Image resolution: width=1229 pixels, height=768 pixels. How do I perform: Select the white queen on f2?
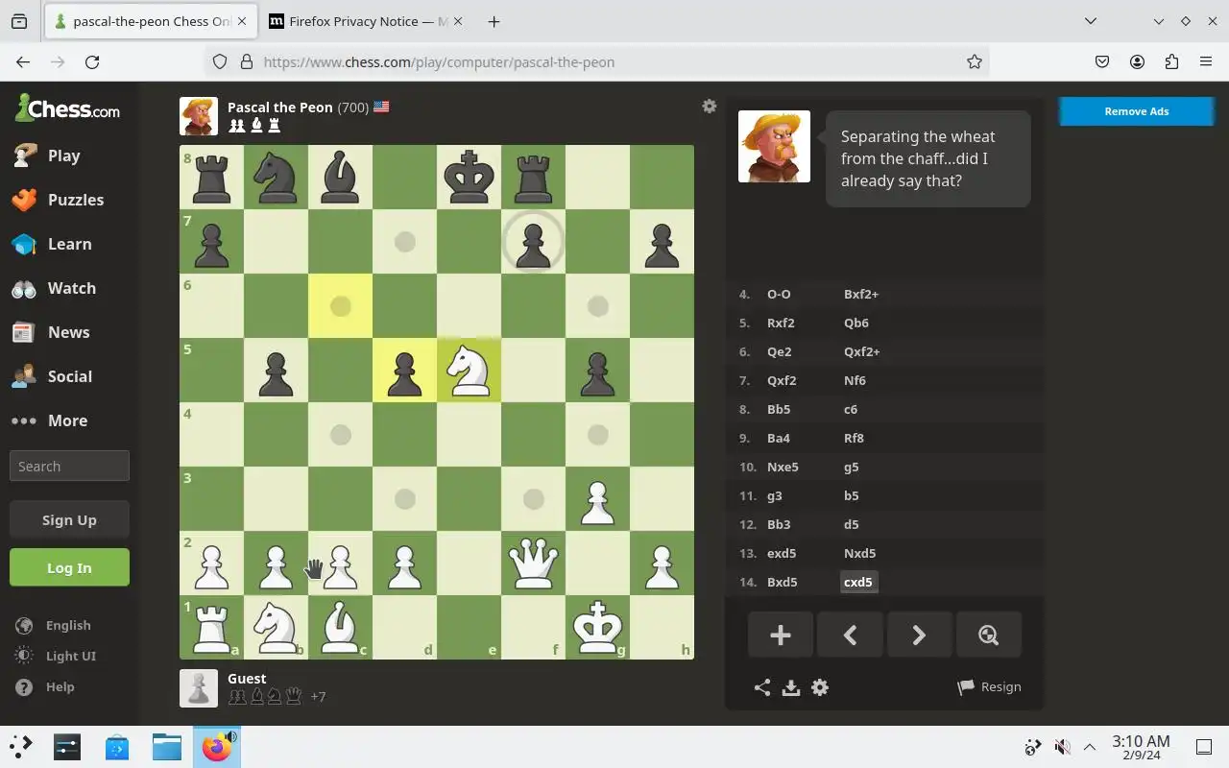tap(533, 563)
